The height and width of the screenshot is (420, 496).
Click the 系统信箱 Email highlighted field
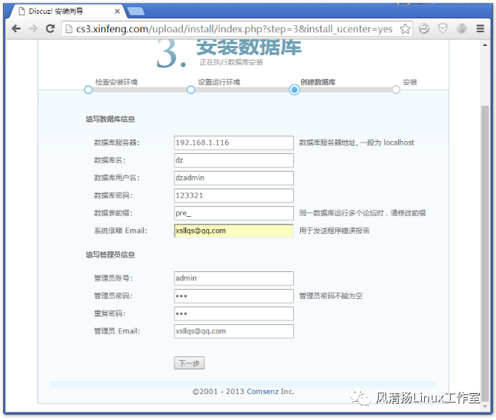[x=233, y=231]
